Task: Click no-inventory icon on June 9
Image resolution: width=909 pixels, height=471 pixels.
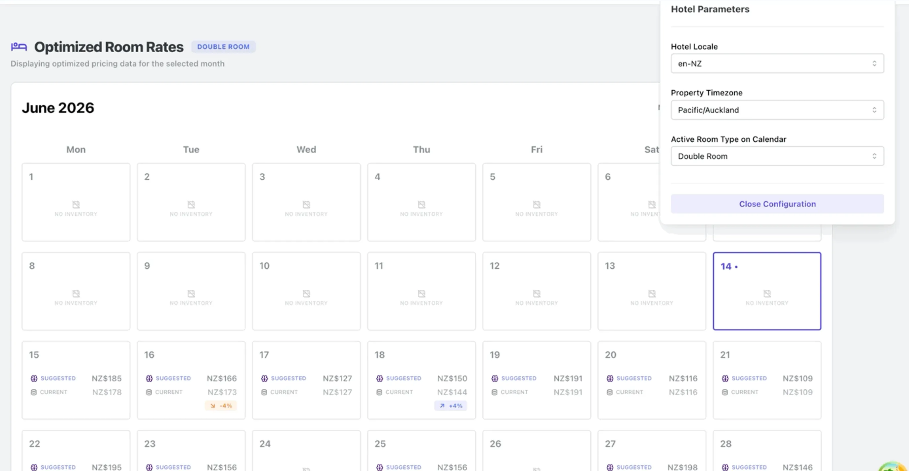Action: coord(191,293)
